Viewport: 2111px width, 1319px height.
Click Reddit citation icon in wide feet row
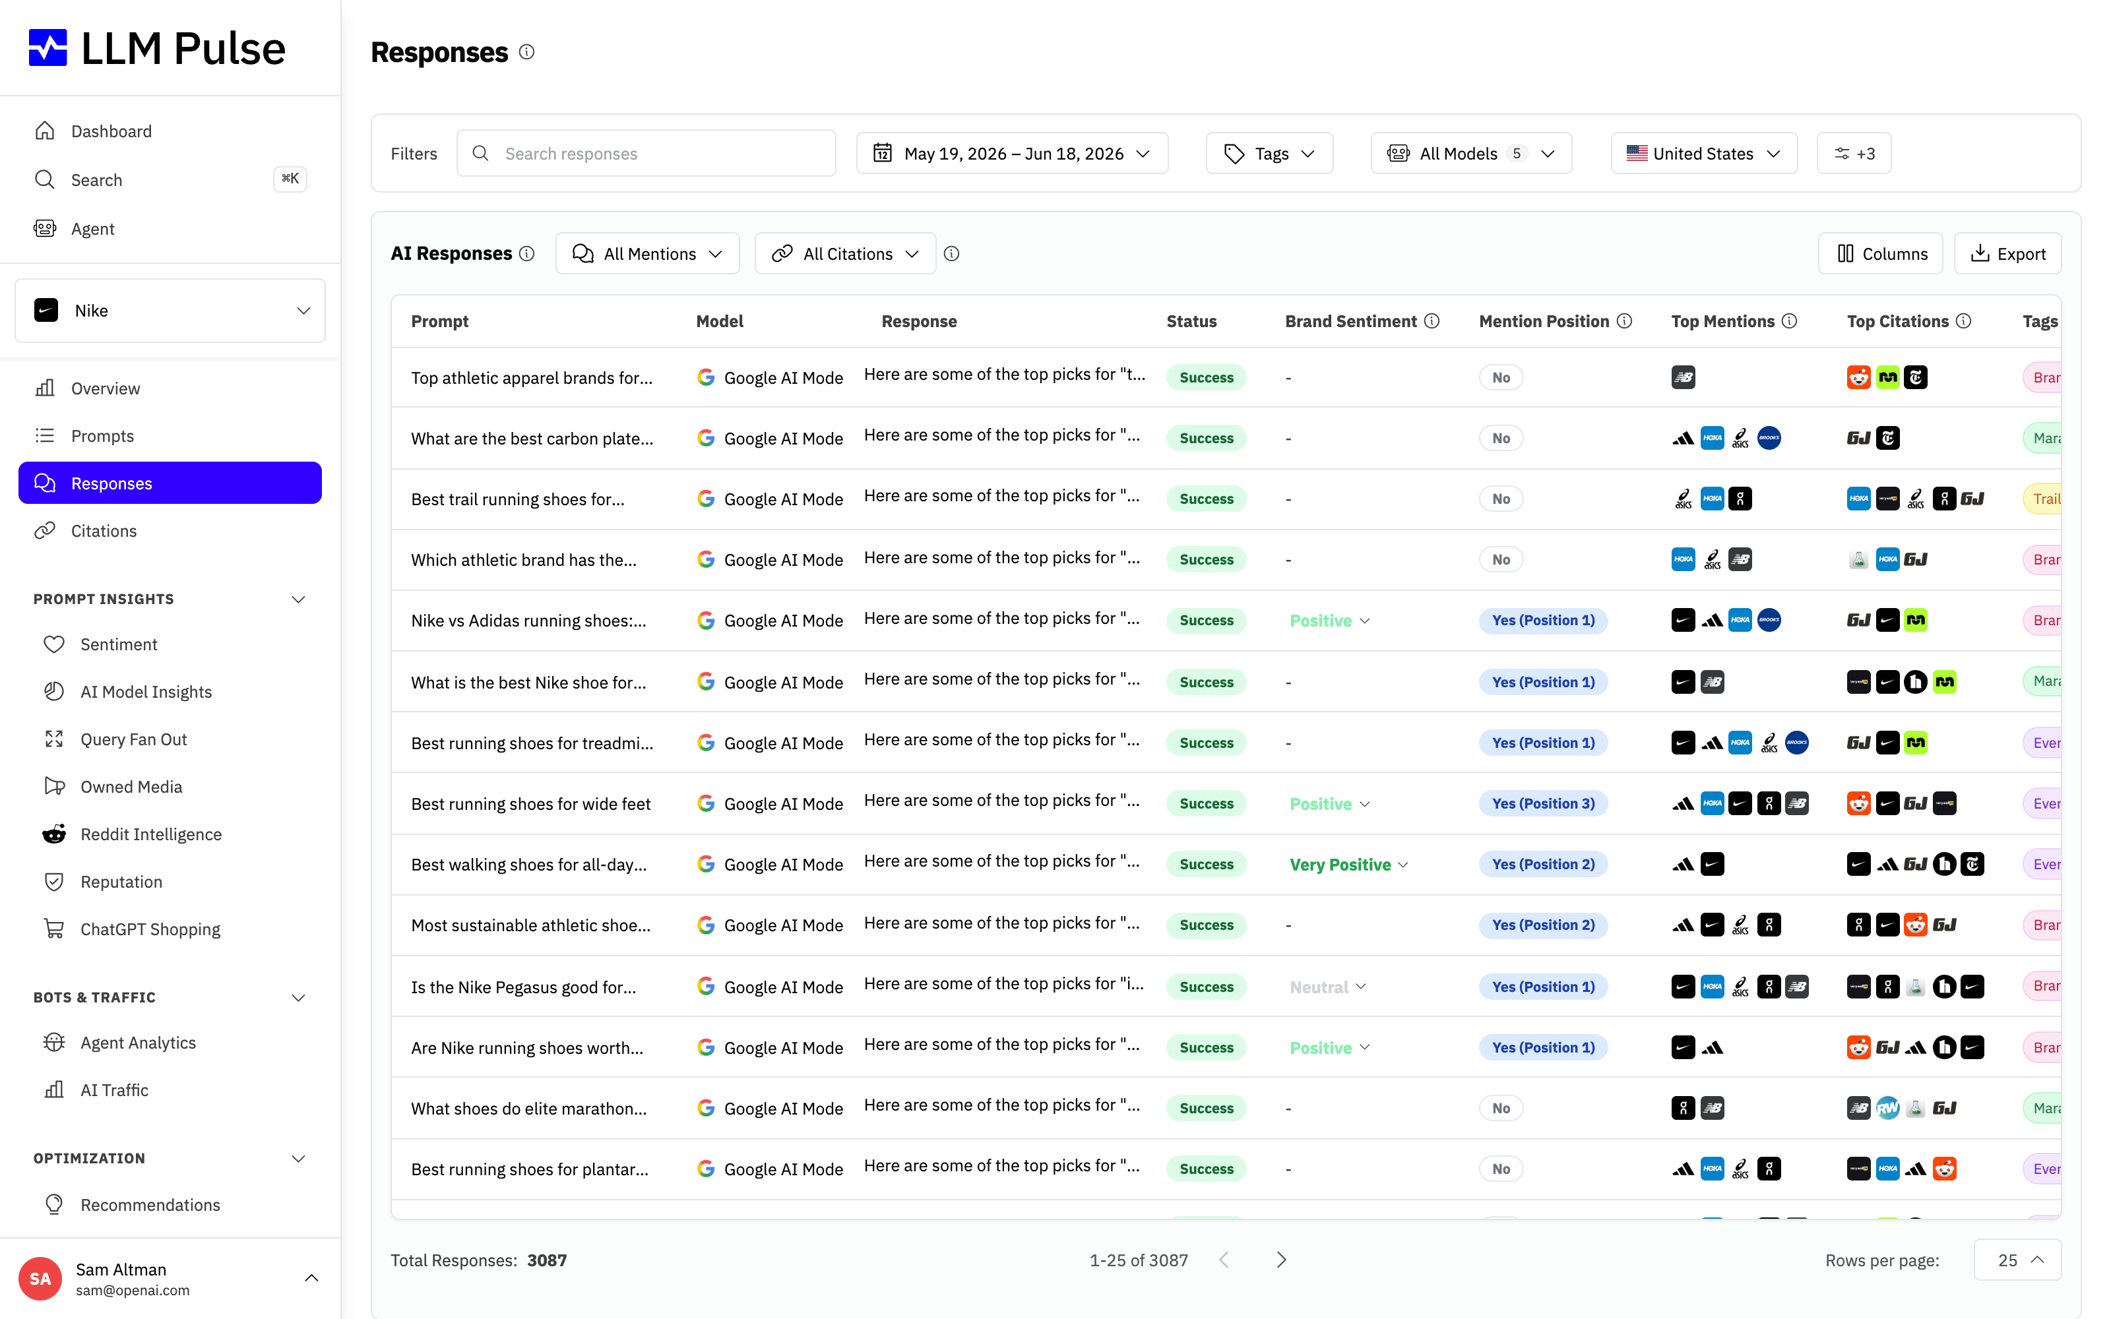[x=1859, y=803]
